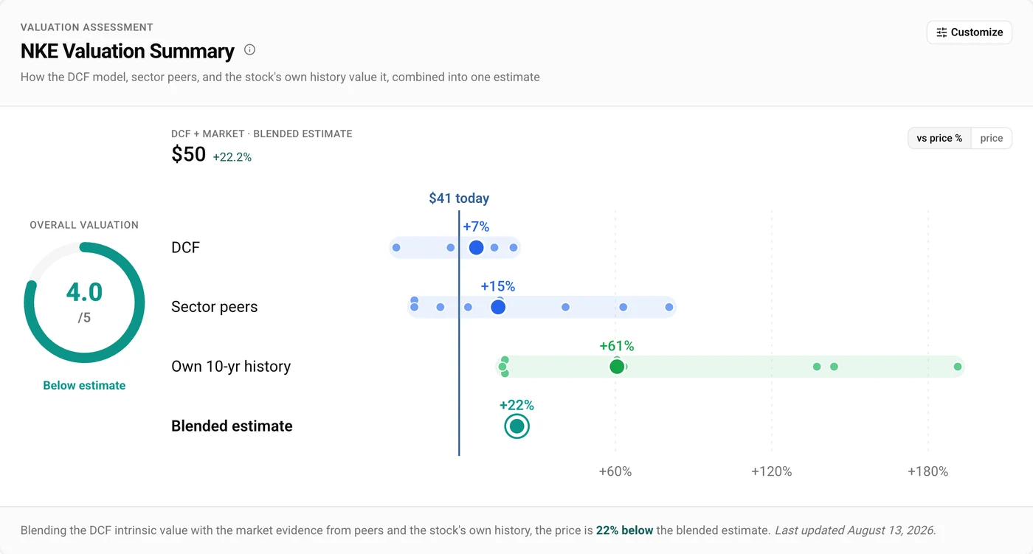This screenshot has width=1033, height=554.
Task: Open the Customize settings button
Action: (969, 32)
